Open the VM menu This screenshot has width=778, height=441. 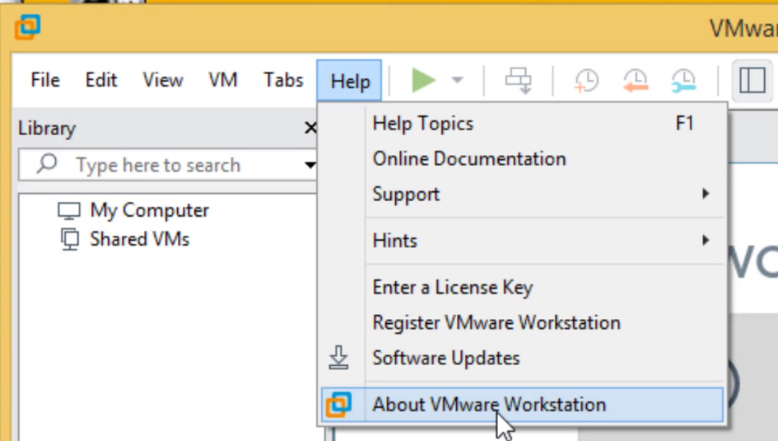(223, 80)
